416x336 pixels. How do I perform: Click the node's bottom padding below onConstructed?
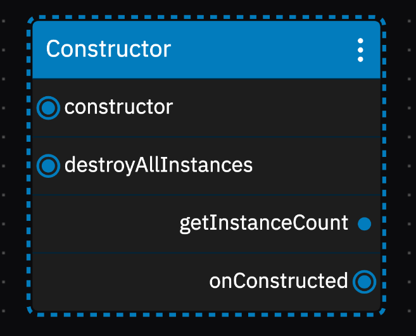coord(206,304)
